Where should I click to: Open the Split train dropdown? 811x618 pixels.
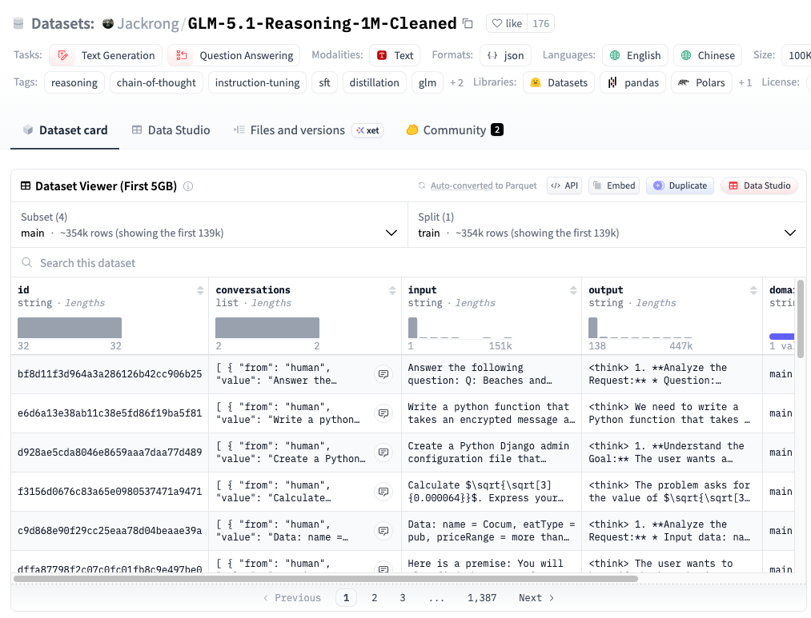tap(607, 225)
